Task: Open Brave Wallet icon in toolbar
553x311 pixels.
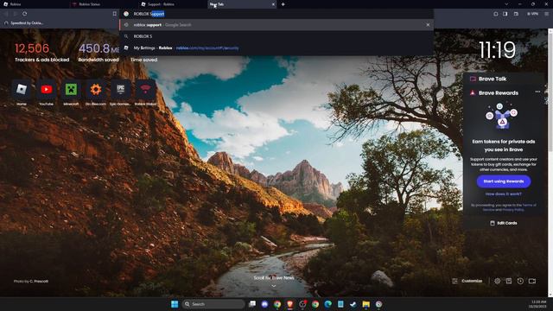Action: click(516, 14)
